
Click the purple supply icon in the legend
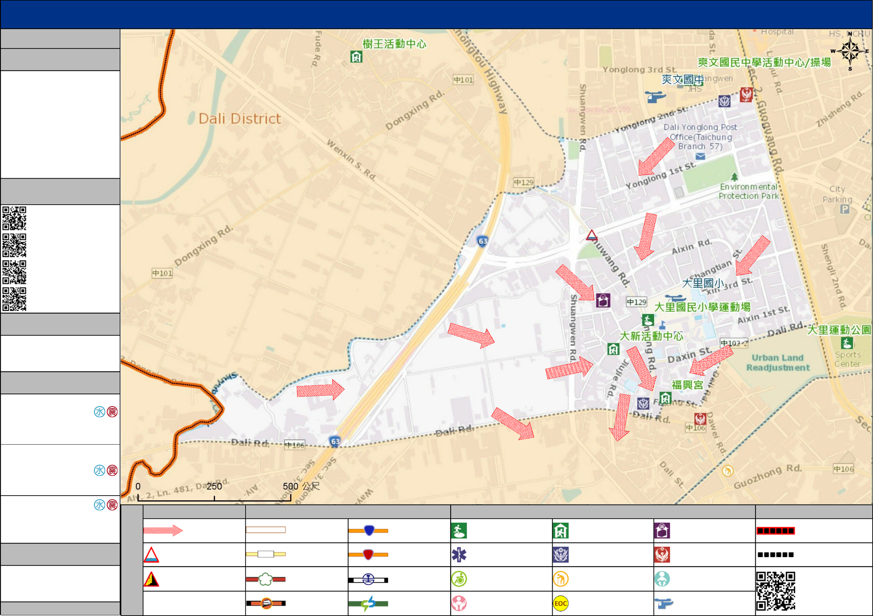pos(662,530)
